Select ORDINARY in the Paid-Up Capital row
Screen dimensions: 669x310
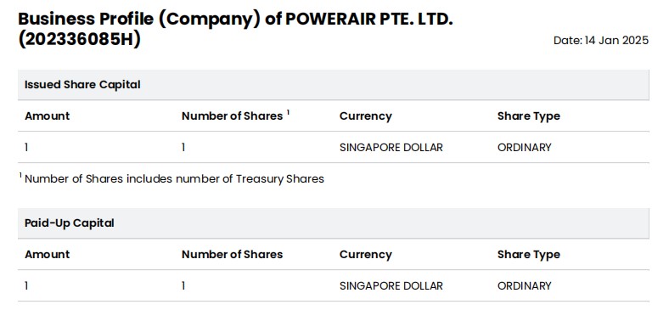[525, 285]
